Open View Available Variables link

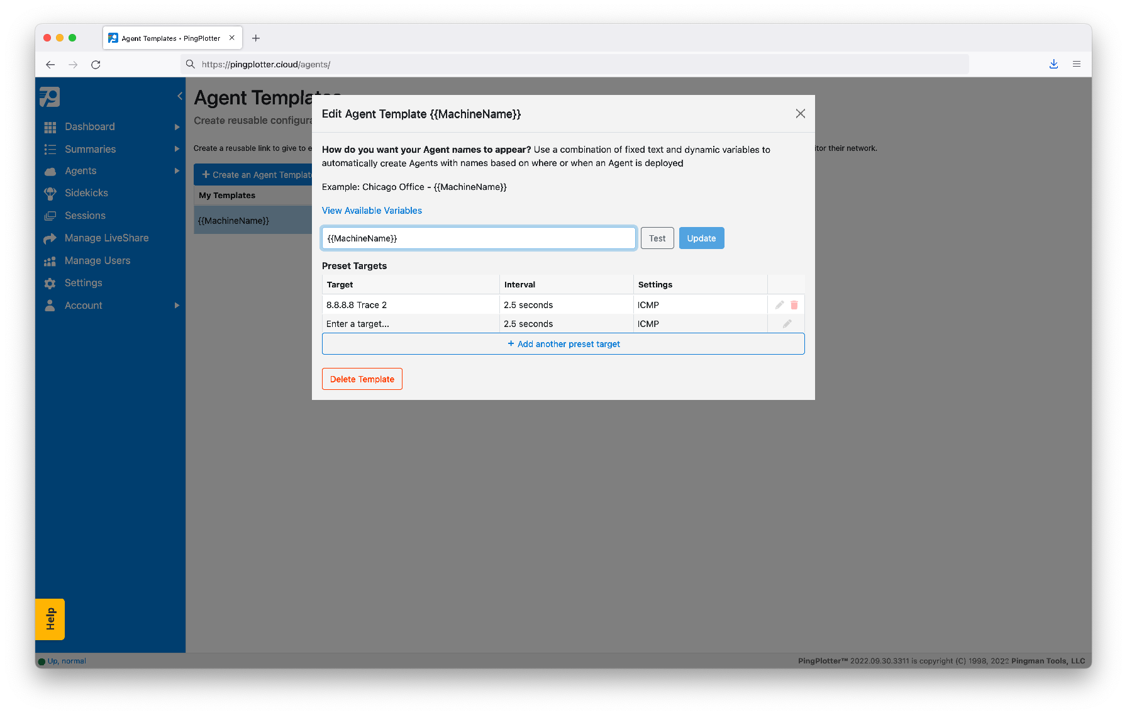coord(372,211)
